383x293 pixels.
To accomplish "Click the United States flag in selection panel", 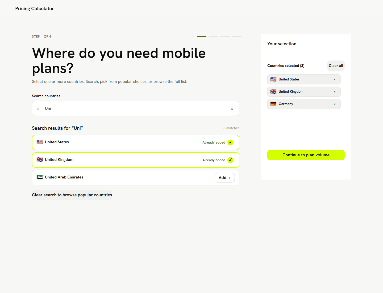I will tap(273, 79).
